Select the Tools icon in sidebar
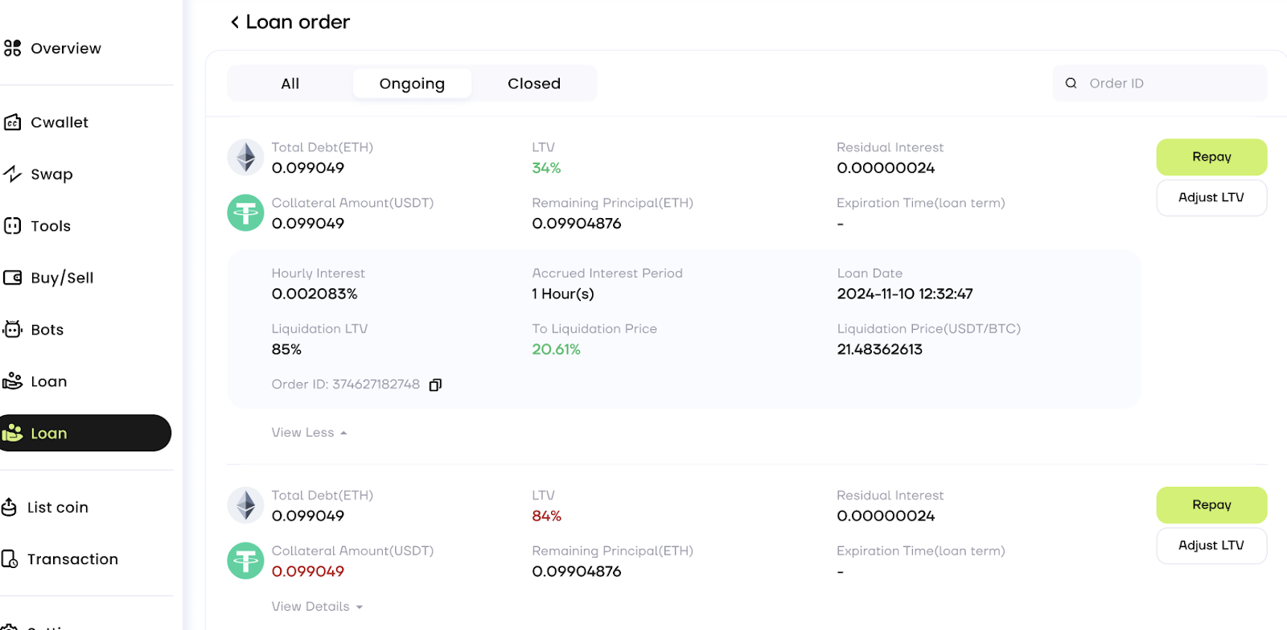 click(x=12, y=226)
